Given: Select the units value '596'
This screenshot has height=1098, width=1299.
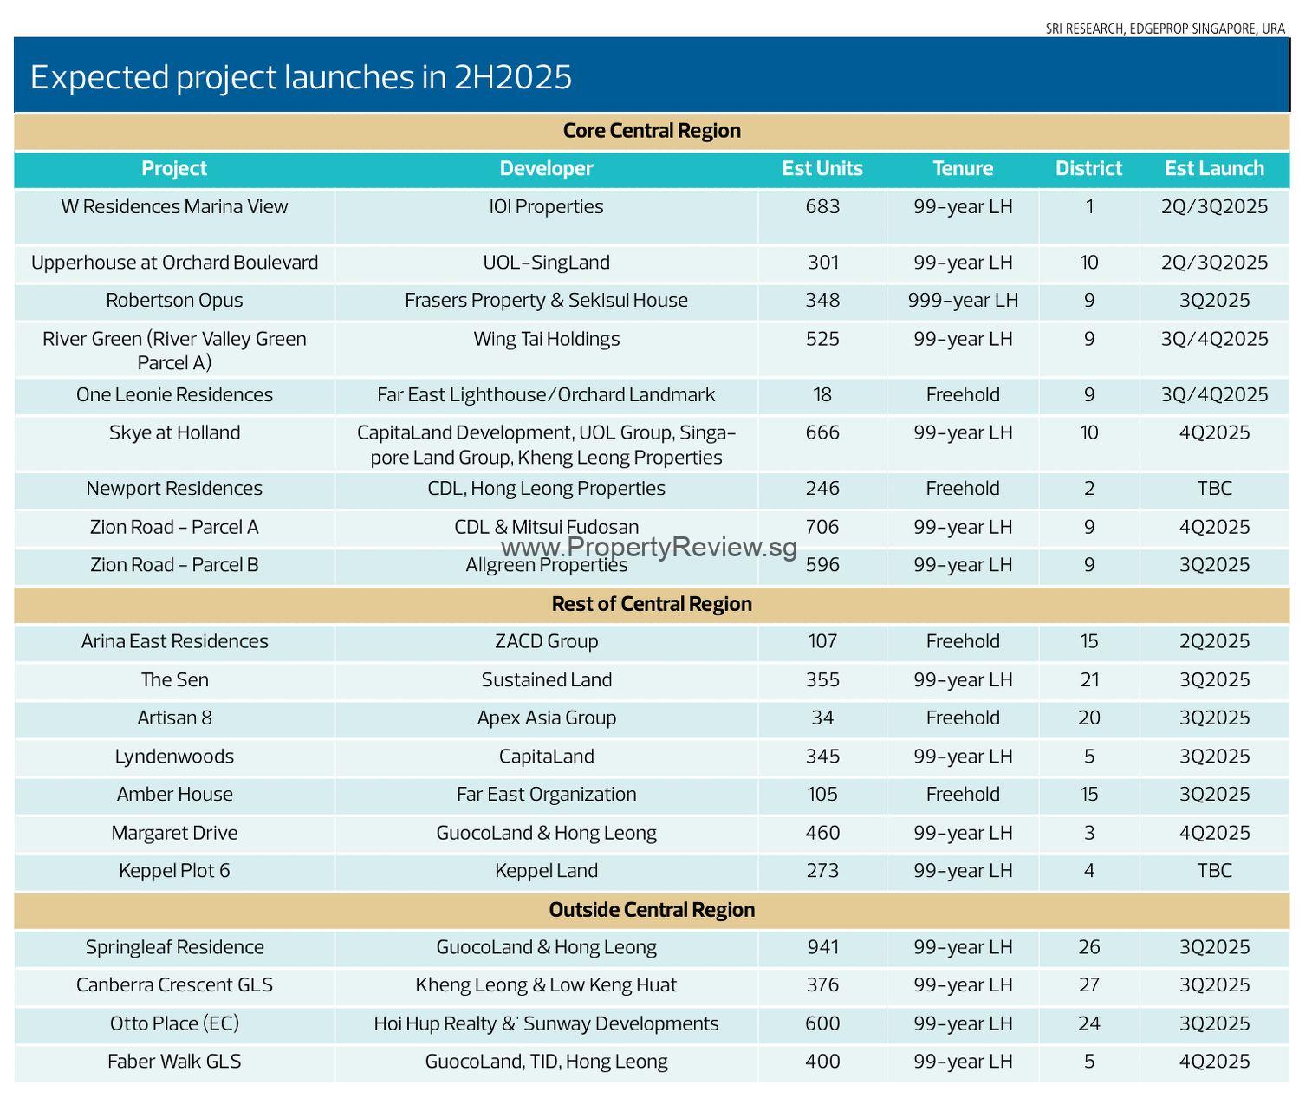Looking at the screenshot, I should (822, 565).
